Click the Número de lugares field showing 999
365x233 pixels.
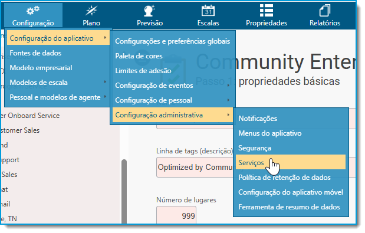point(176,215)
